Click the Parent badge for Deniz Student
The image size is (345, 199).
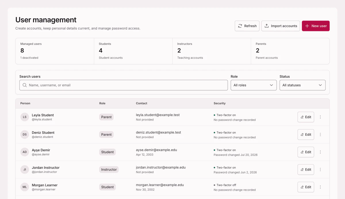pos(106,135)
